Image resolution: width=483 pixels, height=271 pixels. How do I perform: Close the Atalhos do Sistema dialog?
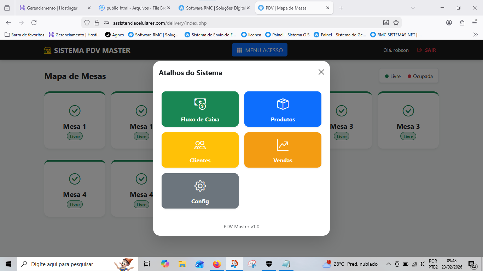pyautogui.click(x=321, y=72)
